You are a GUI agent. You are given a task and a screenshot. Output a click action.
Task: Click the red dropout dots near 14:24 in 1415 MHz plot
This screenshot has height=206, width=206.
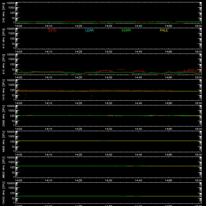[x=92, y=97]
